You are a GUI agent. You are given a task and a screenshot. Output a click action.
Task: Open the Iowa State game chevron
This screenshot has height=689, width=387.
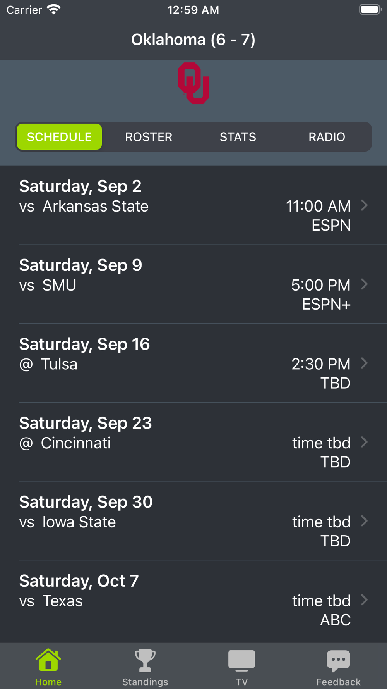(x=364, y=521)
